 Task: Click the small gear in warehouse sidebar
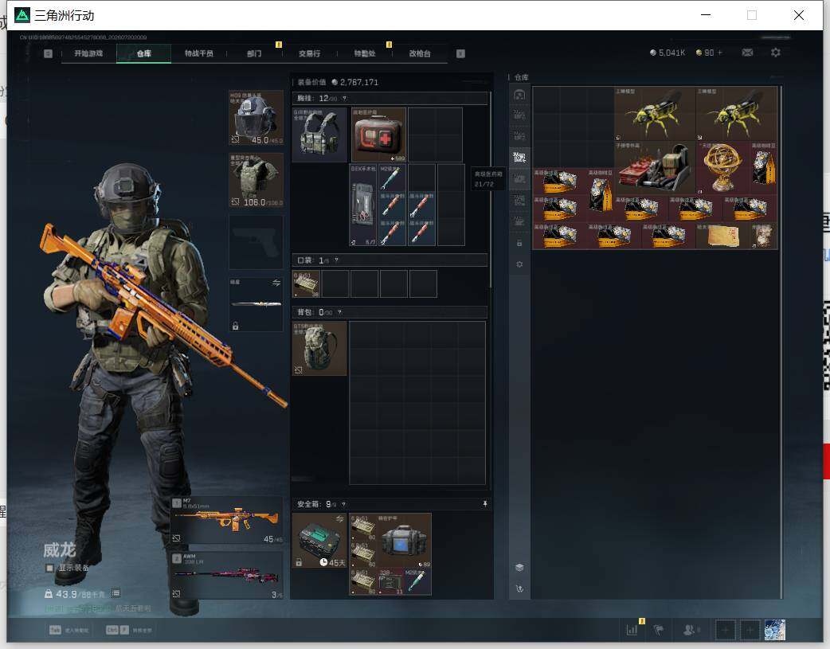click(x=519, y=264)
